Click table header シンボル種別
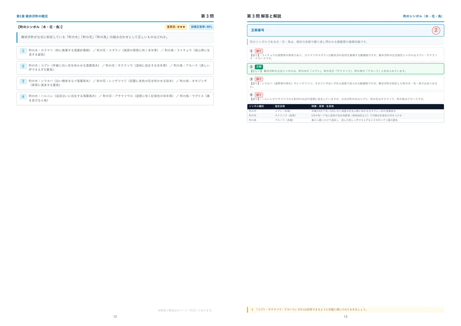The height and width of the screenshot is (326, 461). point(256,106)
